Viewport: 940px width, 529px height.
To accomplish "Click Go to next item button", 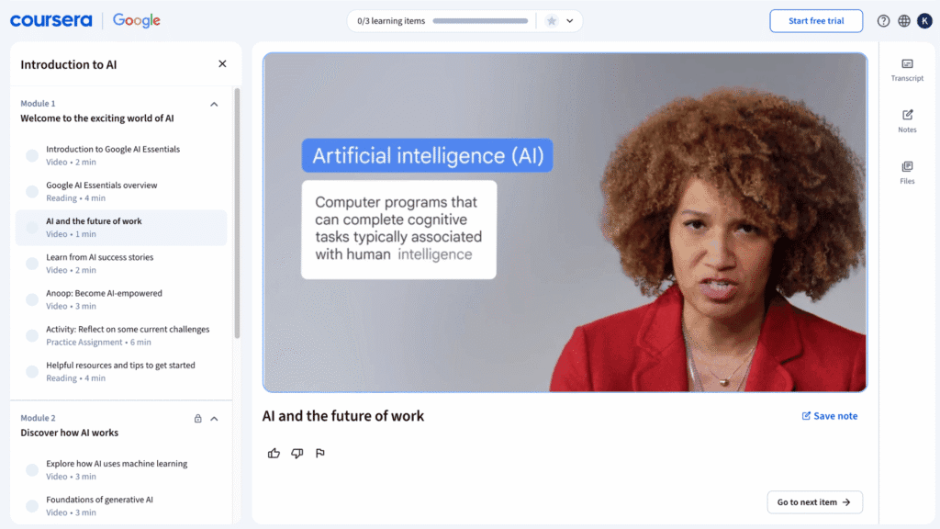I will [814, 502].
